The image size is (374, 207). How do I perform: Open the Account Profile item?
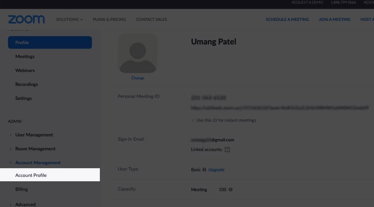(50, 175)
